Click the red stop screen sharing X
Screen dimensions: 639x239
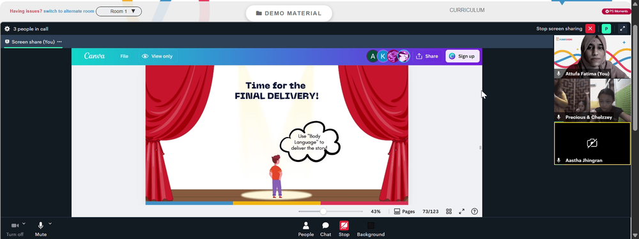[x=590, y=29]
